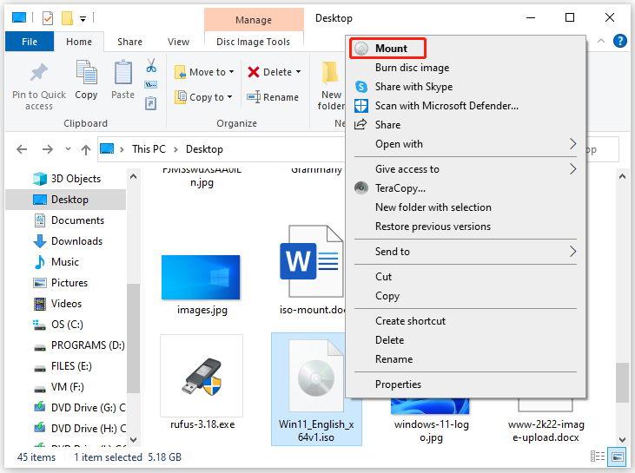Switch to the Share ribbon tab

click(x=129, y=42)
